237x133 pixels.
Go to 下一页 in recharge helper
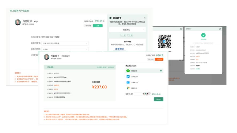coord(130,35)
